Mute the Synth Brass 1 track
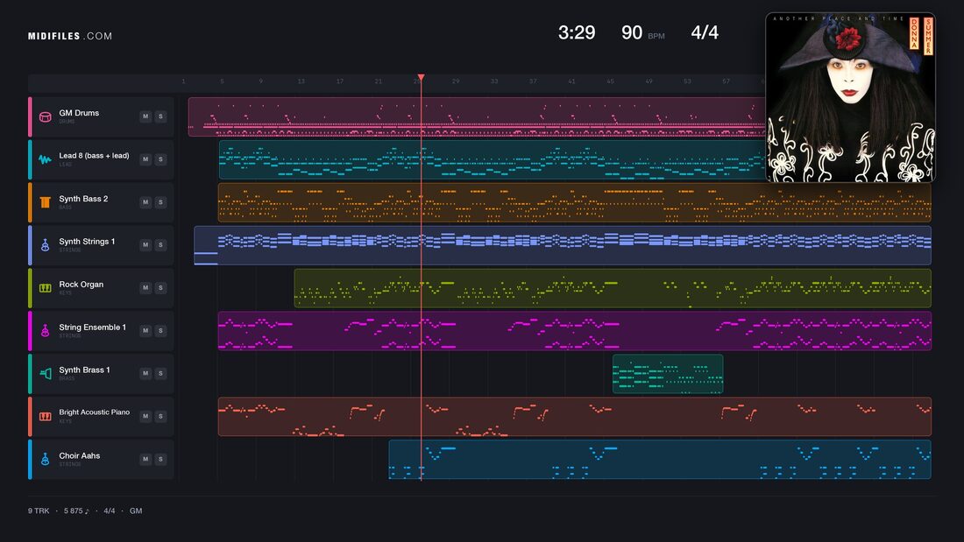 (145, 373)
